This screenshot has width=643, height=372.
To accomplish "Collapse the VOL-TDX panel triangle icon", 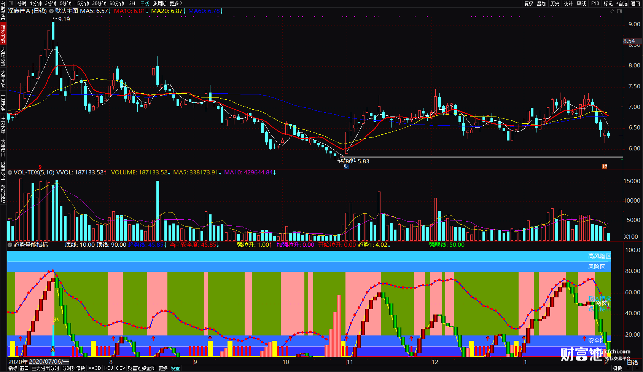I will point(10,172).
